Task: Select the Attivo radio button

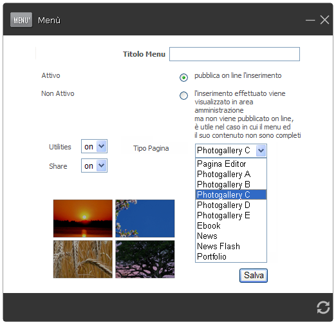Action: 183,77
